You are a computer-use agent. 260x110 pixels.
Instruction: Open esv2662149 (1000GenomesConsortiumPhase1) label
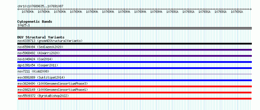coord(53,90)
